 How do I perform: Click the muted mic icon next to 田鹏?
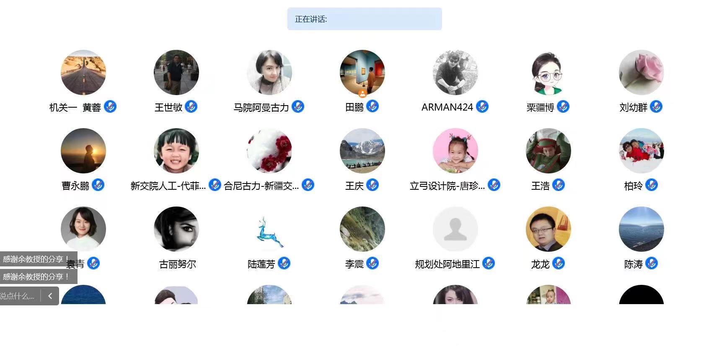coord(372,106)
